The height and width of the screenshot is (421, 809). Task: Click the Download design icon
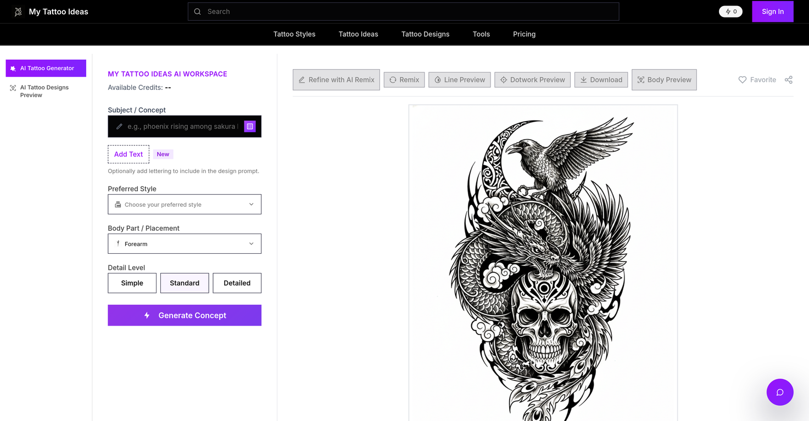[583, 79]
